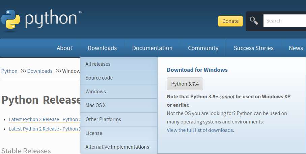Click the Stable Releases heading text

(26, 151)
